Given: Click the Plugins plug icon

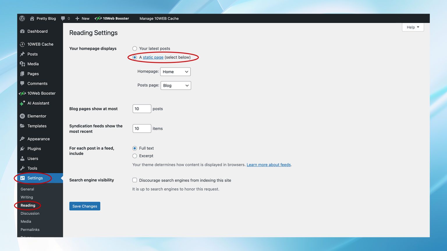Looking at the screenshot, I should [22, 149].
